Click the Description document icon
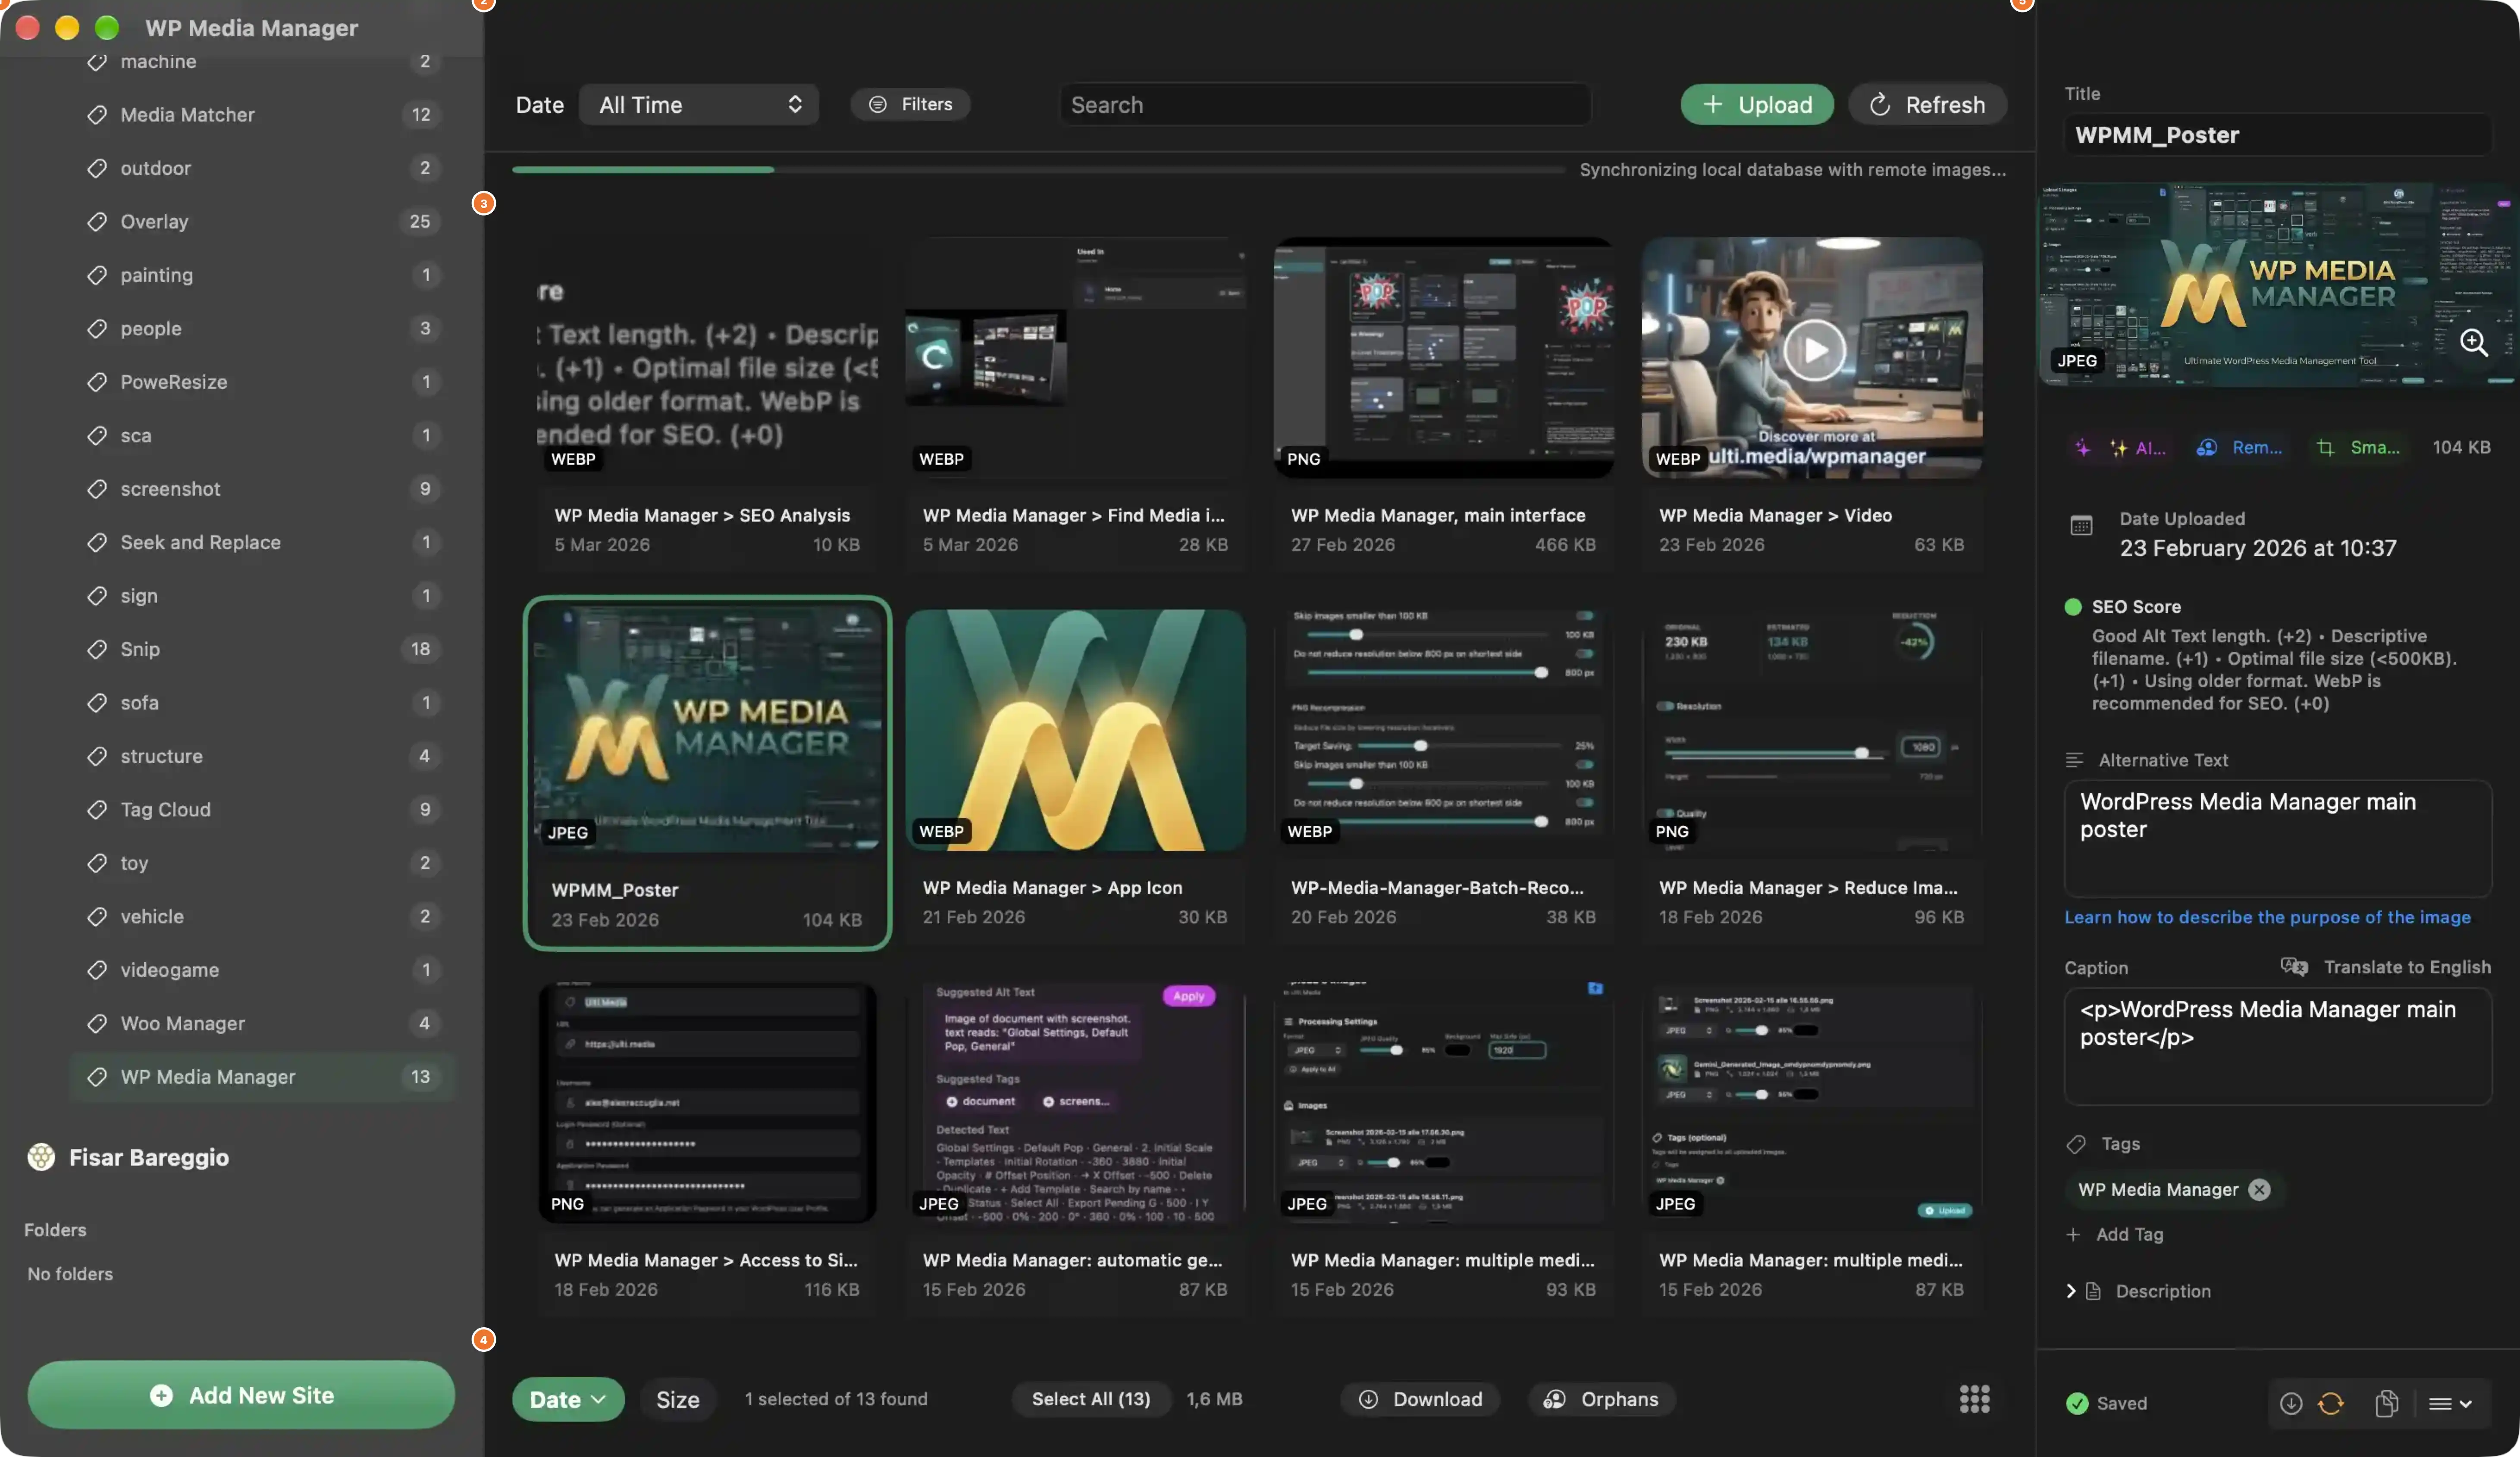Screen dimensions: 2520x1457 click(x=2093, y=1291)
